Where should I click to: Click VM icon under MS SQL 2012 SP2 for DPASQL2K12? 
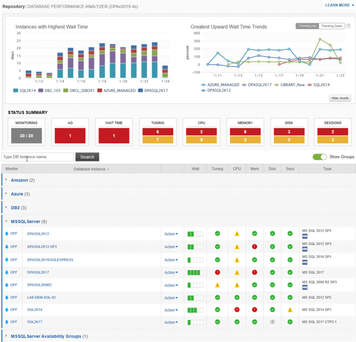[x=305, y=236]
